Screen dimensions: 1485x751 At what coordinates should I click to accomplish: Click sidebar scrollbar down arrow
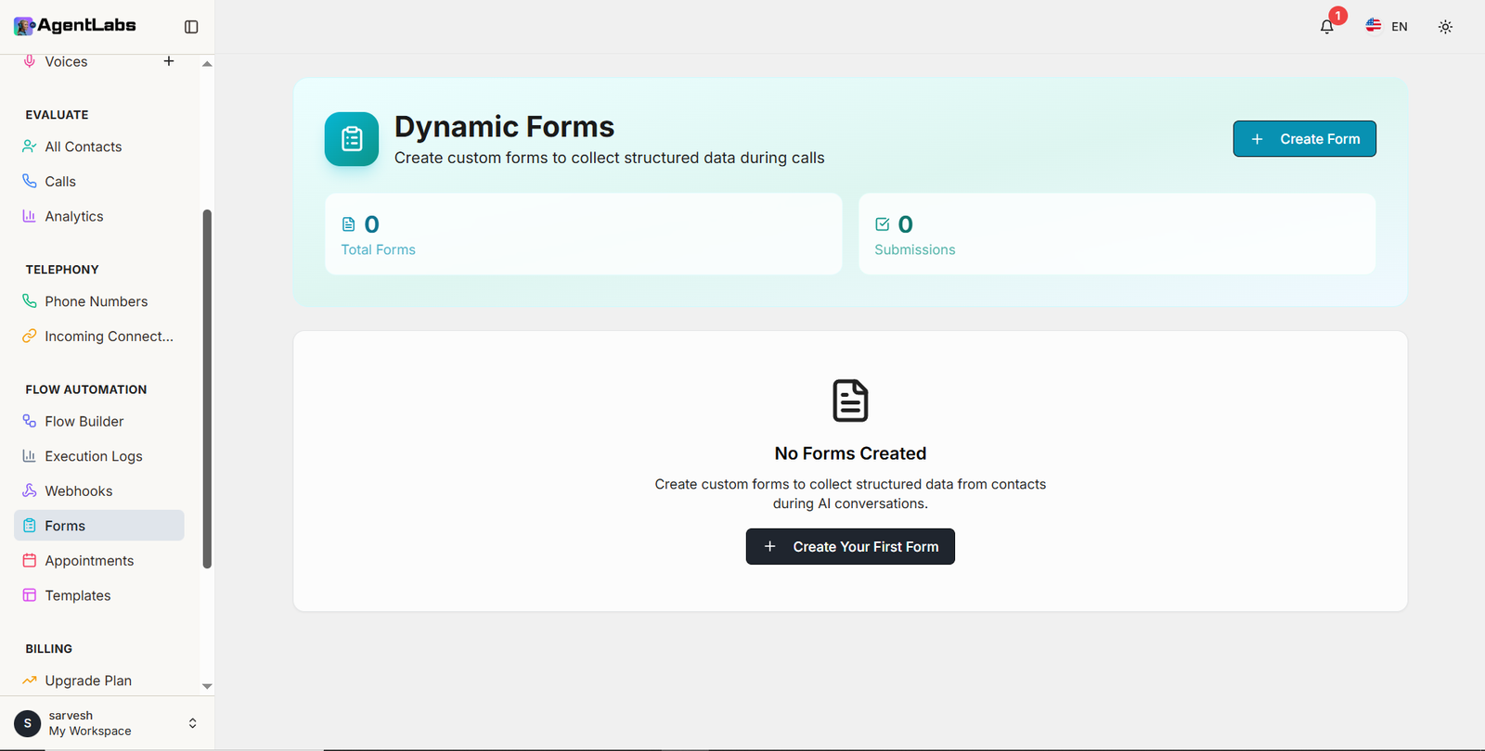click(207, 686)
